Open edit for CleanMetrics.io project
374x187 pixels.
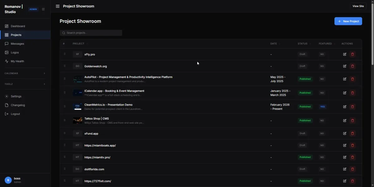[345, 107]
